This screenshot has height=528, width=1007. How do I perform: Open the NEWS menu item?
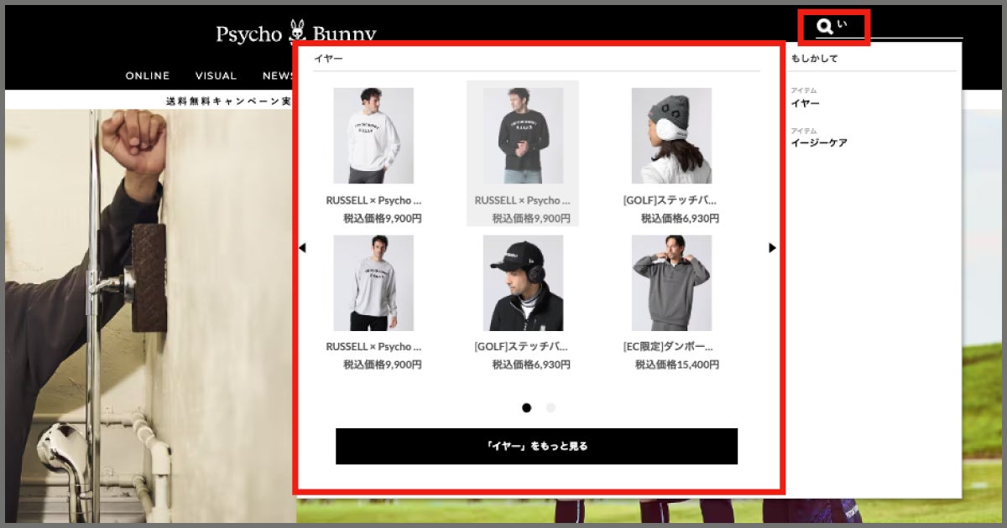pyautogui.click(x=278, y=76)
